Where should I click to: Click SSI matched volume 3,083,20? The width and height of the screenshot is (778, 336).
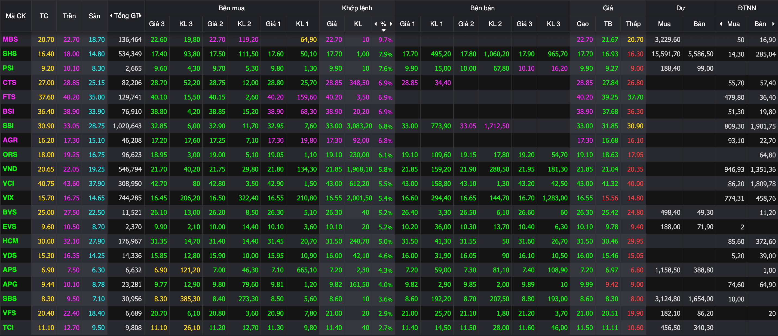click(x=359, y=126)
